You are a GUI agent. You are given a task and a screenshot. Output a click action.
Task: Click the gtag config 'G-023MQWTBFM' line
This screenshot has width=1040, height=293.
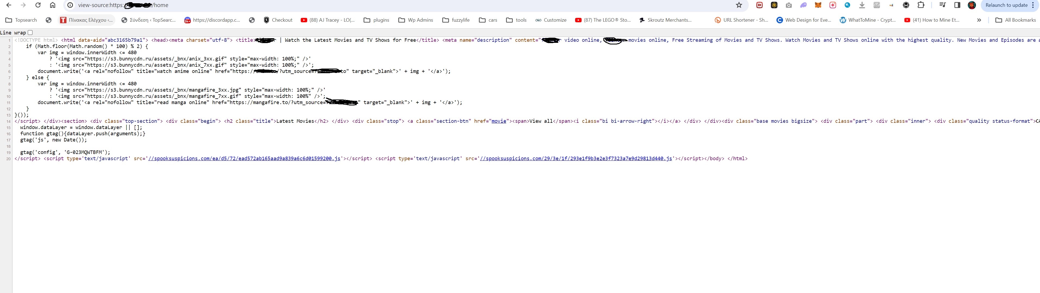pos(65,152)
